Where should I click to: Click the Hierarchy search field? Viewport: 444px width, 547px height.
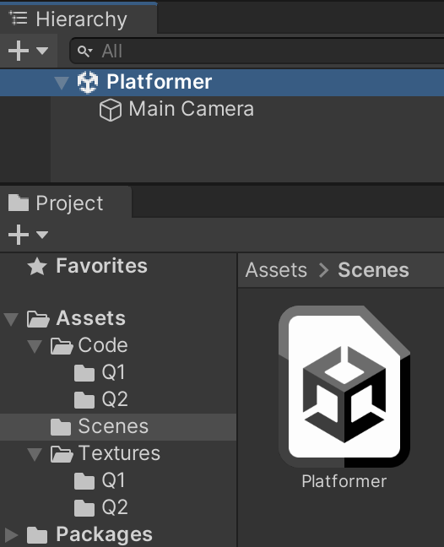coord(257,51)
